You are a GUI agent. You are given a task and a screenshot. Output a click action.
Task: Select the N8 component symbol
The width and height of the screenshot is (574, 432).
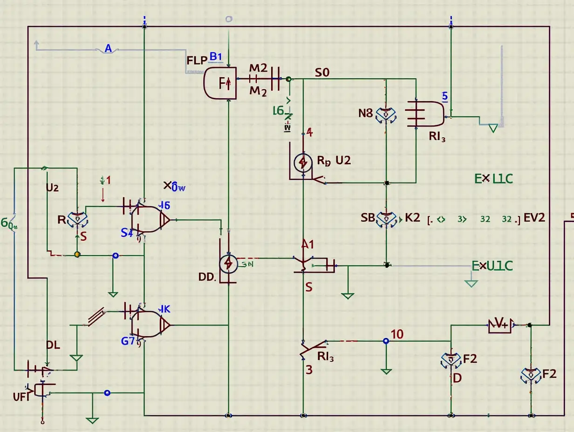point(386,114)
